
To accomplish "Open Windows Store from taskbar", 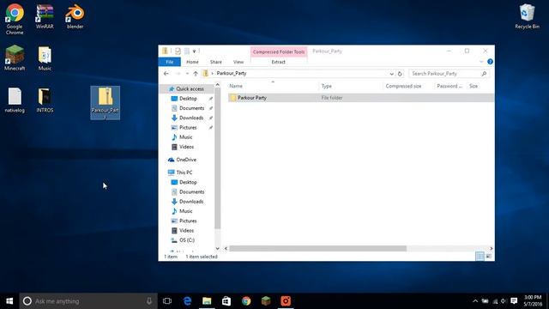I will click(x=226, y=301).
